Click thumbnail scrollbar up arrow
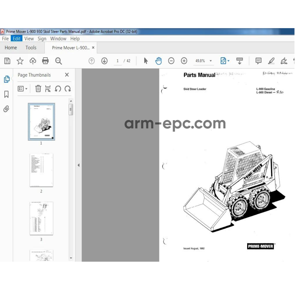The width and height of the screenshot is (295, 295). click(x=71, y=101)
